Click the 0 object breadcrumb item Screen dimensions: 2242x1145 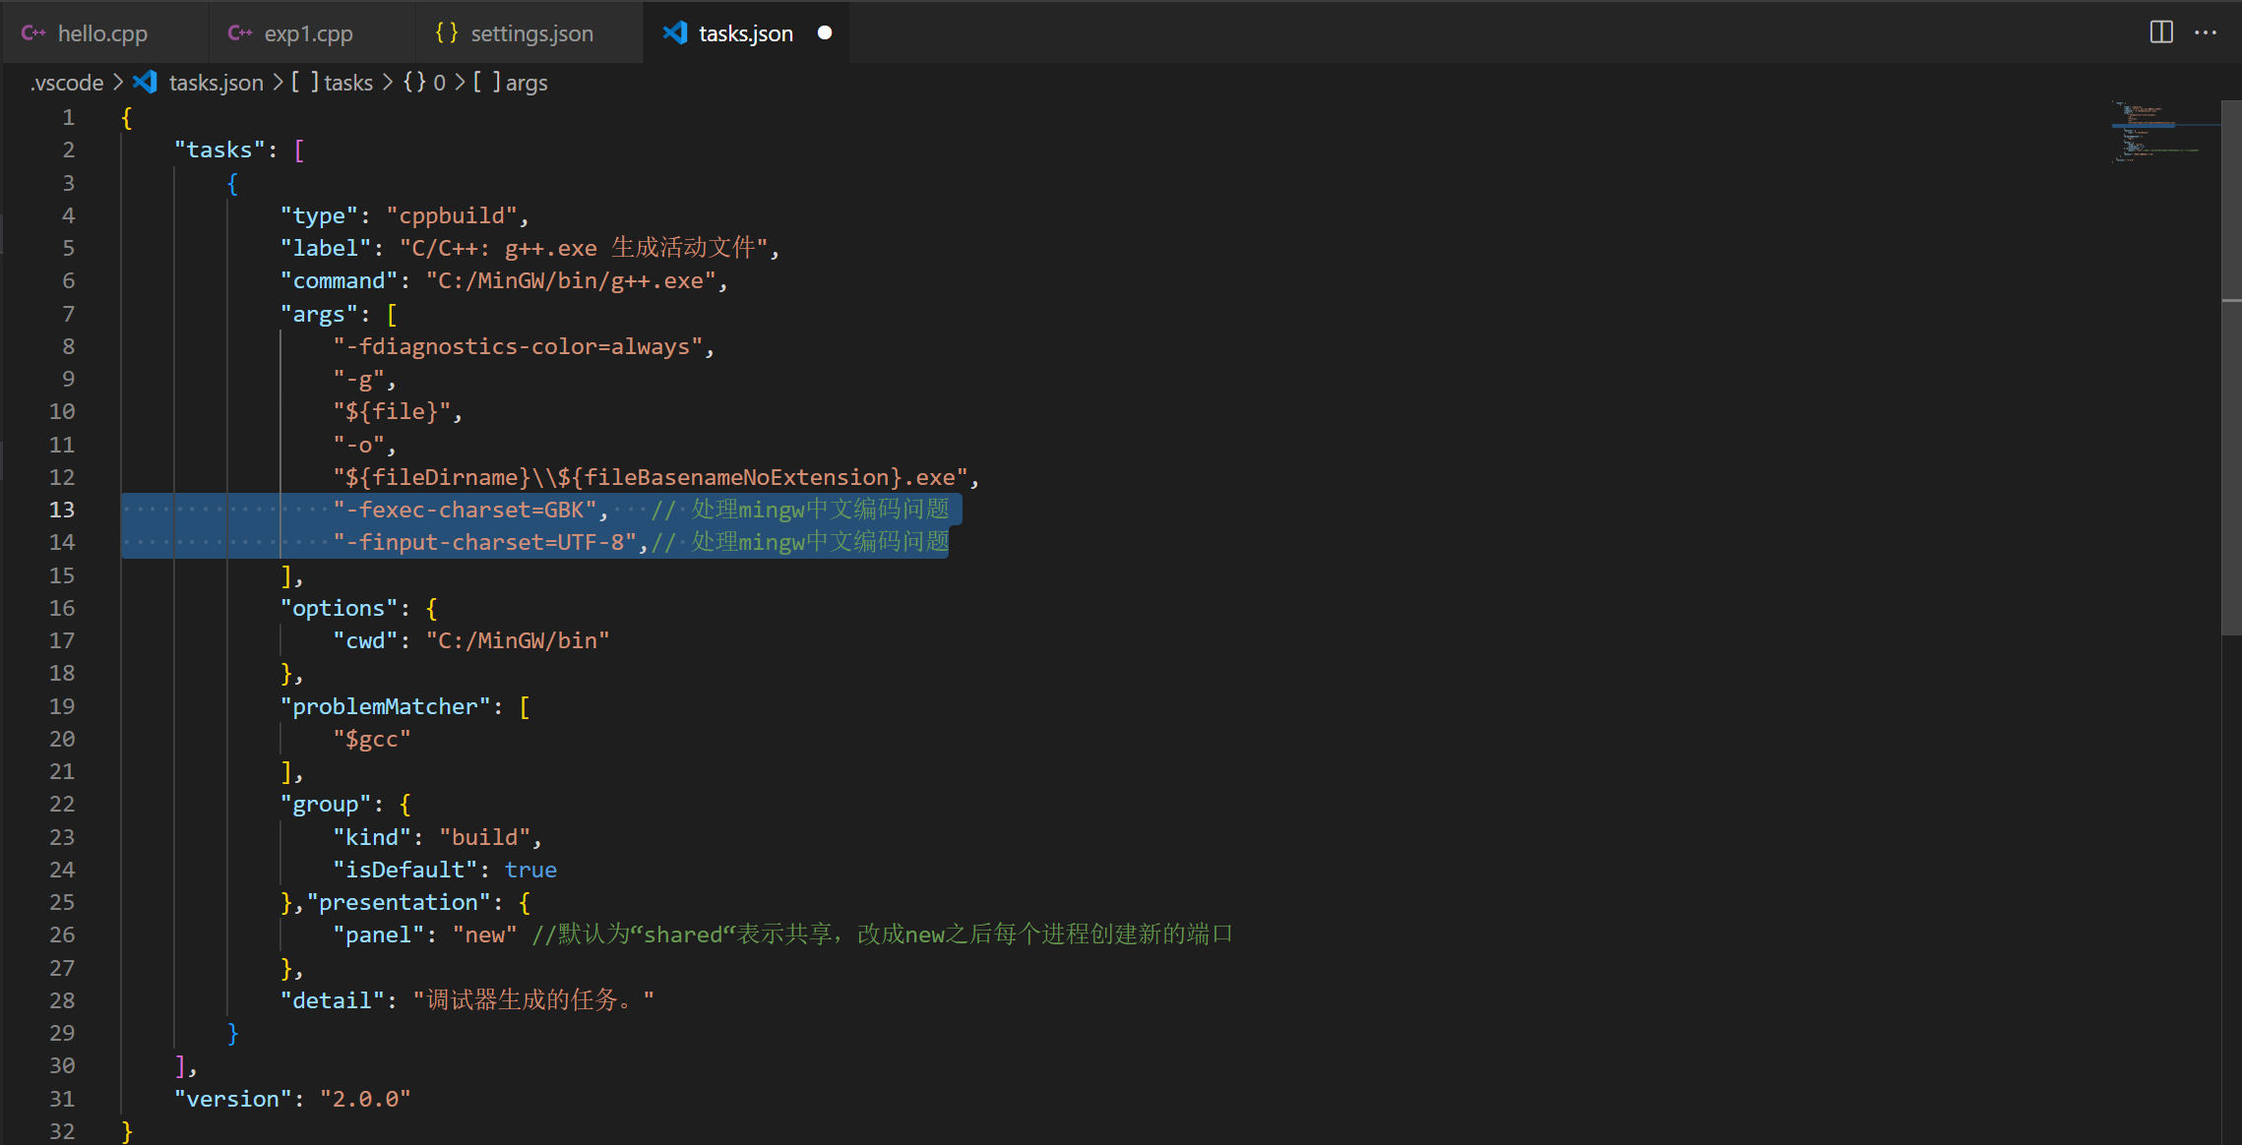click(439, 83)
